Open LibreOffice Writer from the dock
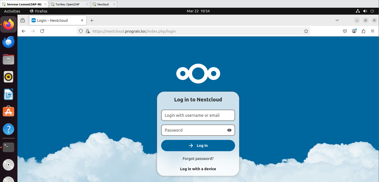Image resolution: width=379 pixels, height=182 pixels. (x=8, y=94)
